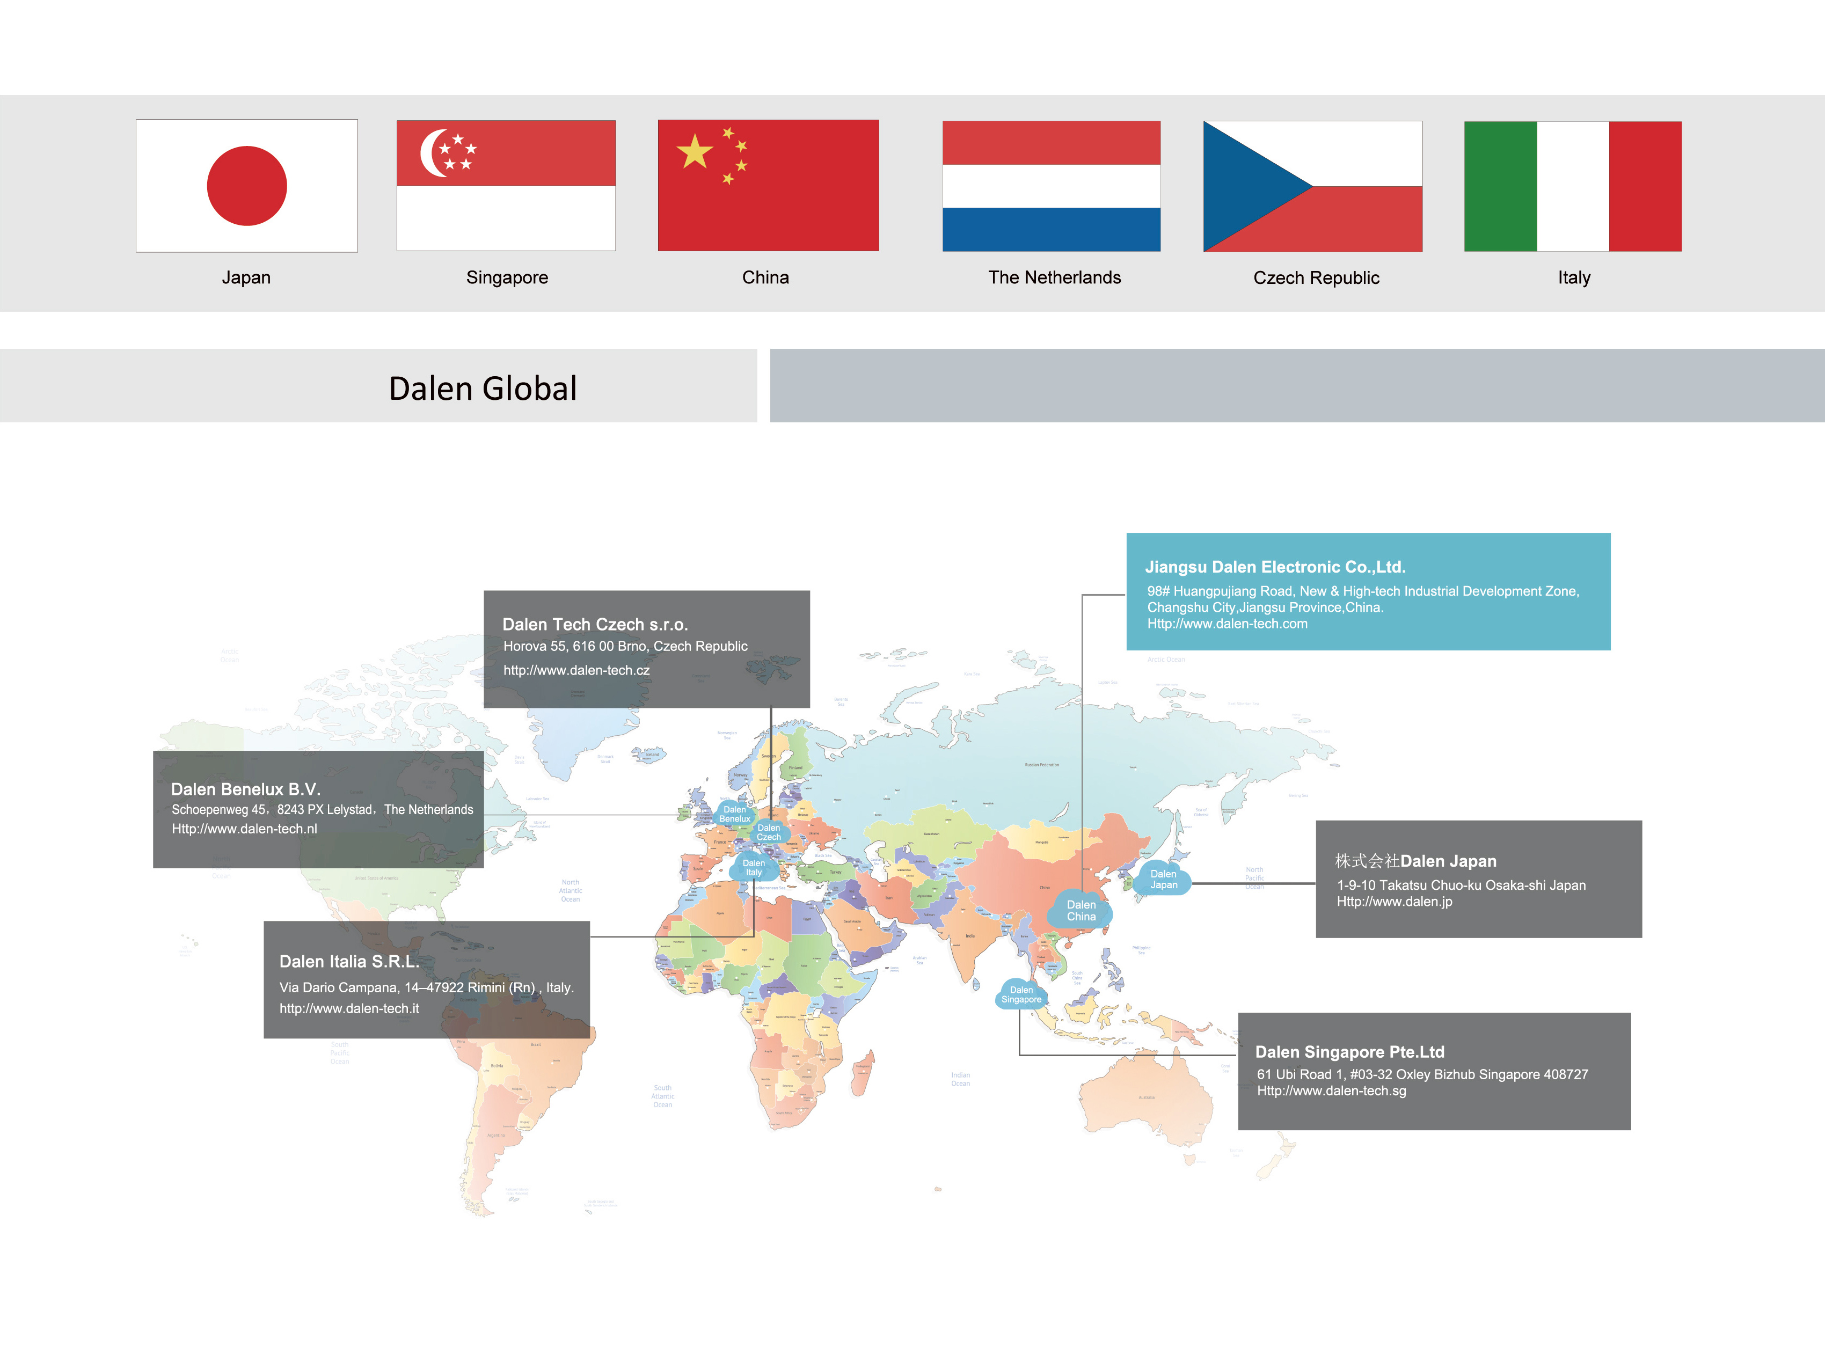Click the Dalen Italia S.R.L. title
This screenshot has height=1369, width=1825.
tap(349, 962)
